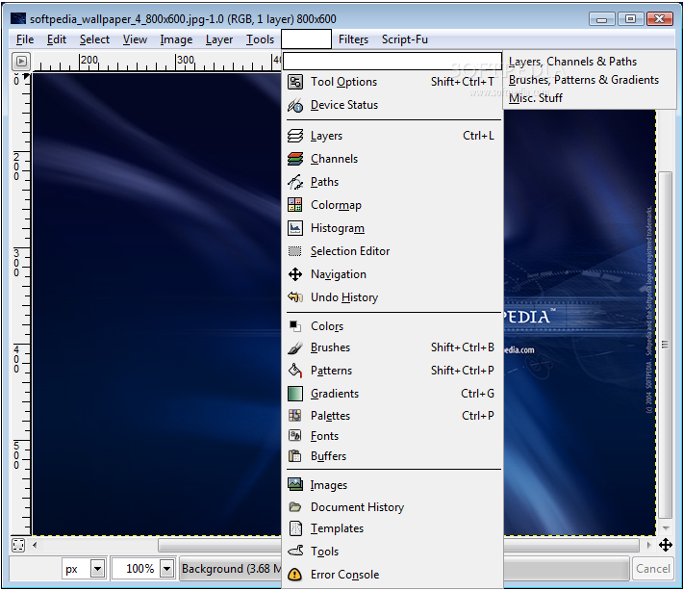Image resolution: width=683 pixels, height=591 pixels.
Task: Click the Tool Options icon in menu
Action: tap(295, 82)
